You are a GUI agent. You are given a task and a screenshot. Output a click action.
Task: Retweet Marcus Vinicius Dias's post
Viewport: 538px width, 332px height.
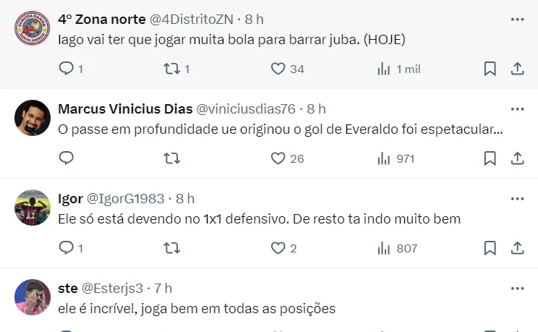(x=171, y=158)
